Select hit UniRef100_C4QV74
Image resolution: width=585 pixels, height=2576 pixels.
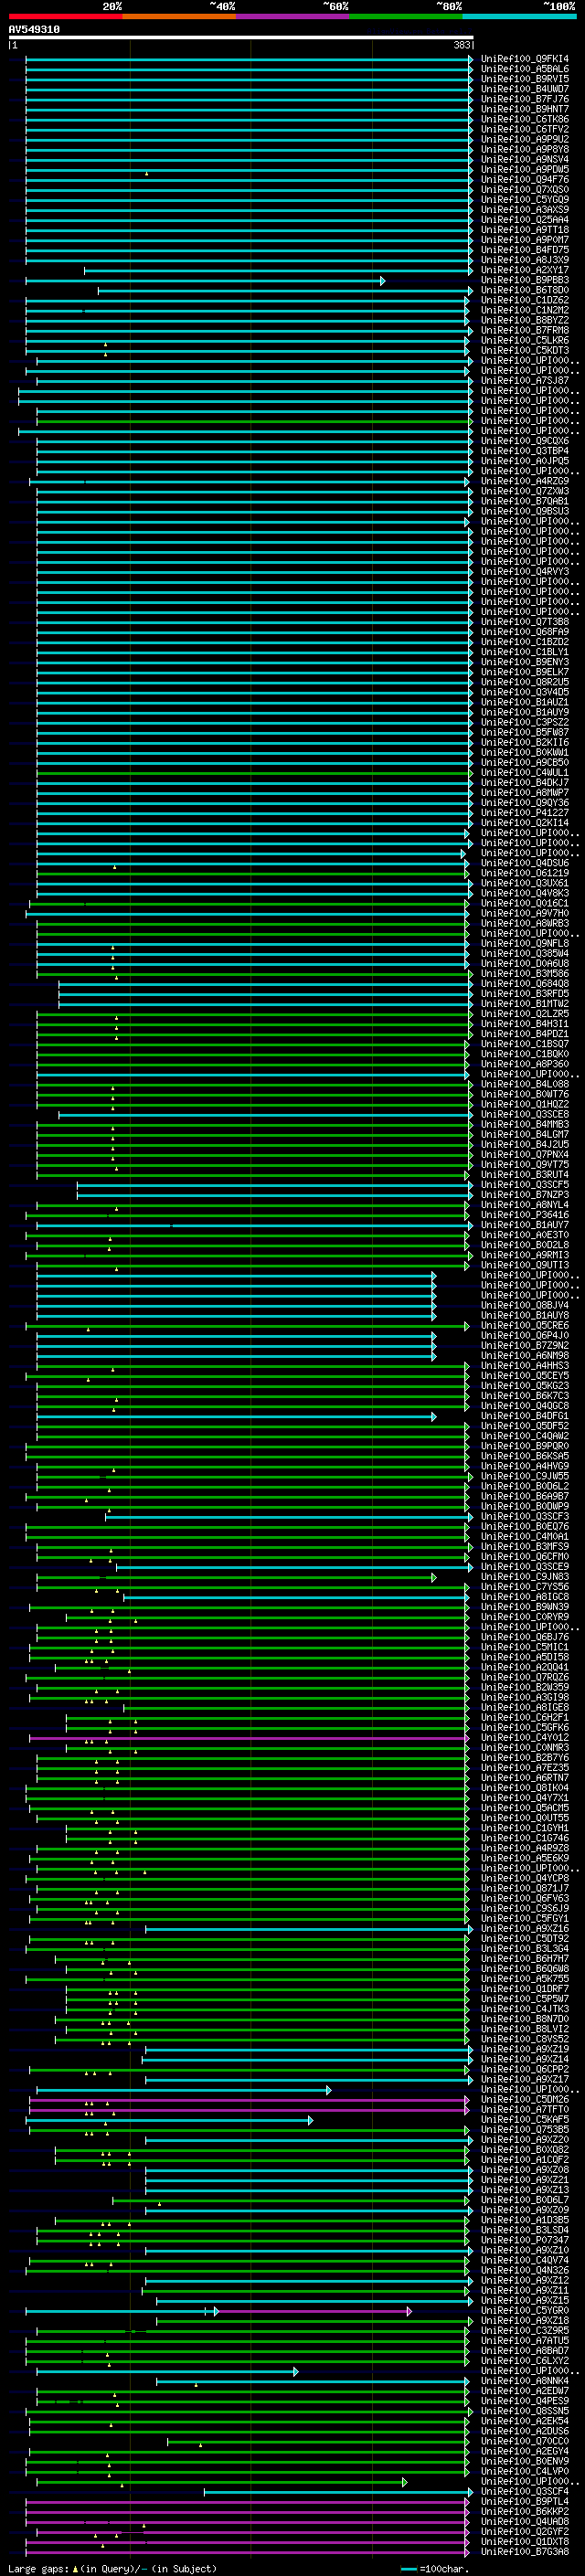point(525,2260)
